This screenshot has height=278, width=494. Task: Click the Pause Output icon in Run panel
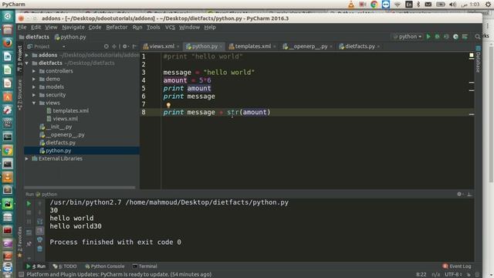pyautogui.click(x=29, y=222)
